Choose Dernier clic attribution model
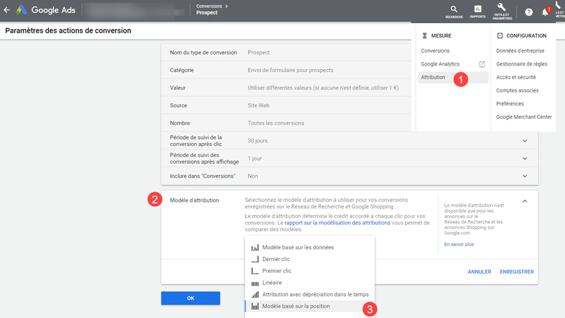 click(x=309, y=259)
